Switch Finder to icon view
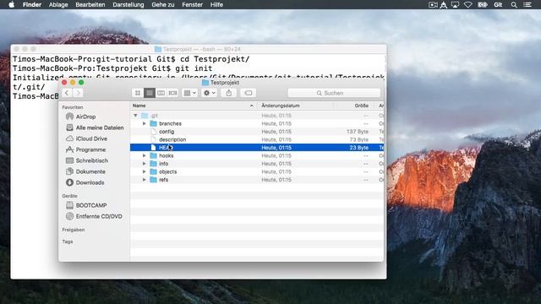This screenshot has height=304, width=541. 138,93
